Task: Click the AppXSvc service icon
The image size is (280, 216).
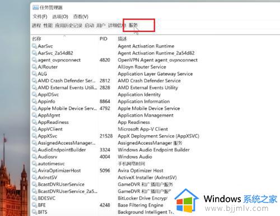Action: [35, 136]
